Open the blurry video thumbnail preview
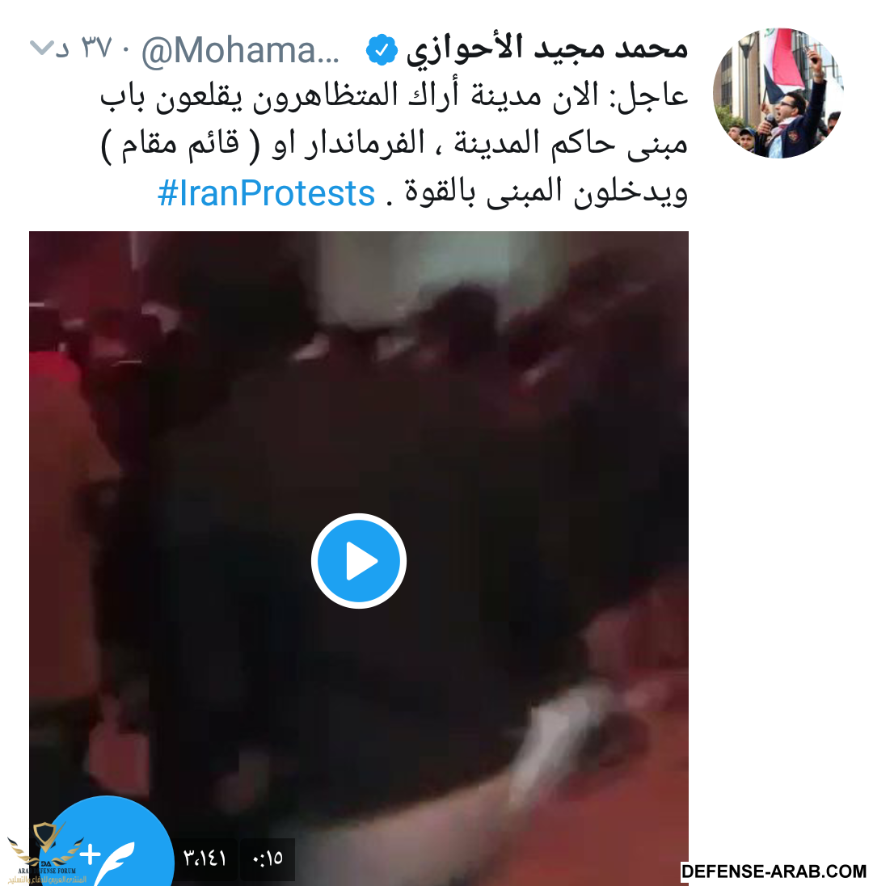Viewport: 873px width, 886px height. click(x=359, y=559)
